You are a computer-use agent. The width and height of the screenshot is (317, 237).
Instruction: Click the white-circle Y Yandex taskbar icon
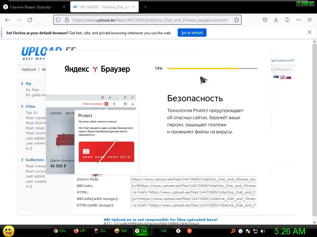point(178,231)
